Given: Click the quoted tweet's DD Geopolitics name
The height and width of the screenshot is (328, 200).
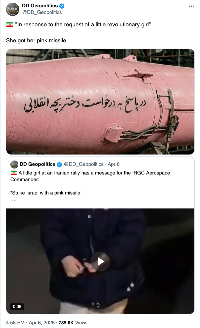Looking at the screenshot, I should click(x=37, y=164).
